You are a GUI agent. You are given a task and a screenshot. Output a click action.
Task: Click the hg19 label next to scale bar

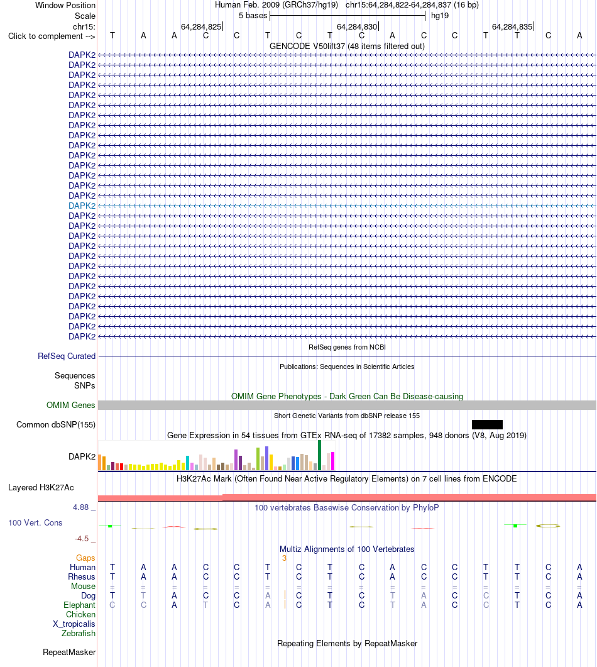(x=440, y=16)
